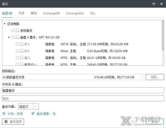166x128 pixels.
Task: Click the drive icon of the FAT16 volume
Action: tap(22, 44)
